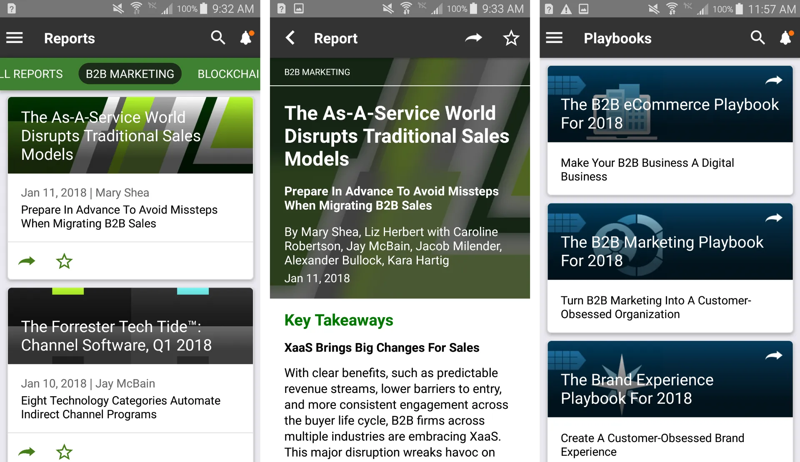Viewport: 800px width, 462px height.
Task: Open The Brand Experience Playbook For 2018
Action: click(x=670, y=379)
